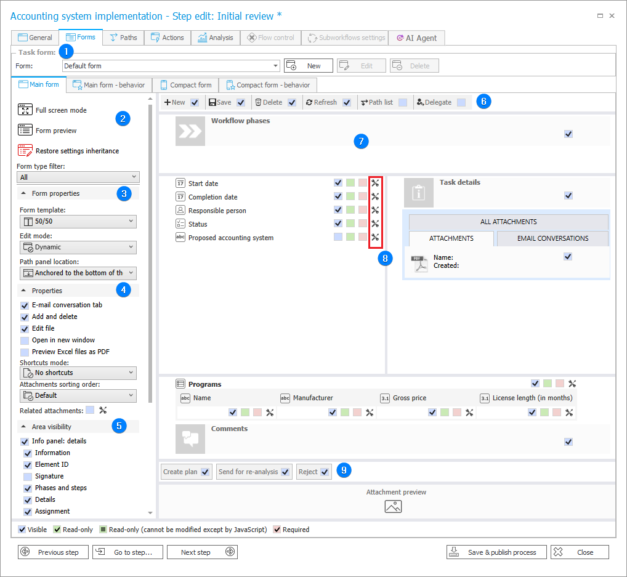Open settings icon under Name column
Viewport: 627px width, 577px height.
270,413
